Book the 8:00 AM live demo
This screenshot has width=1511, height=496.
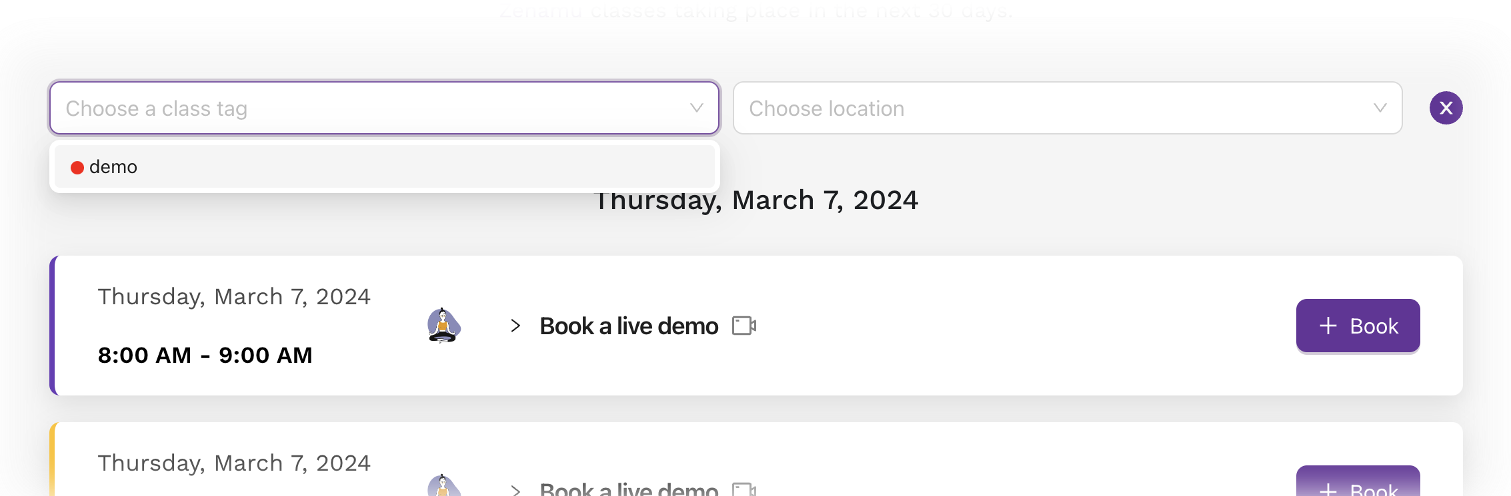click(x=1358, y=326)
